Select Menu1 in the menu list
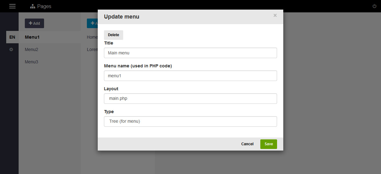The width and height of the screenshot is (381, 174). [x=32, y=37]
